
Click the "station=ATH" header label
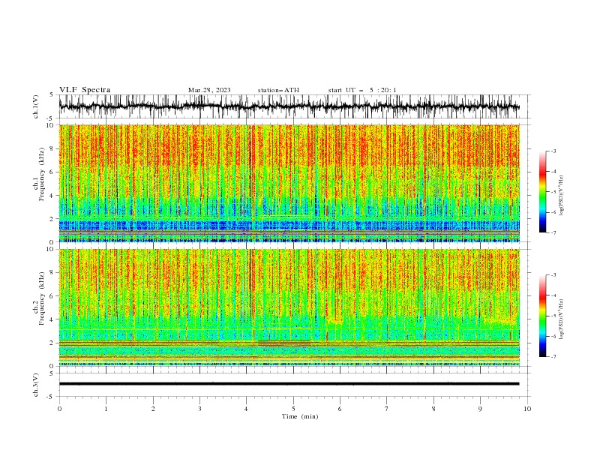(278, 90)
